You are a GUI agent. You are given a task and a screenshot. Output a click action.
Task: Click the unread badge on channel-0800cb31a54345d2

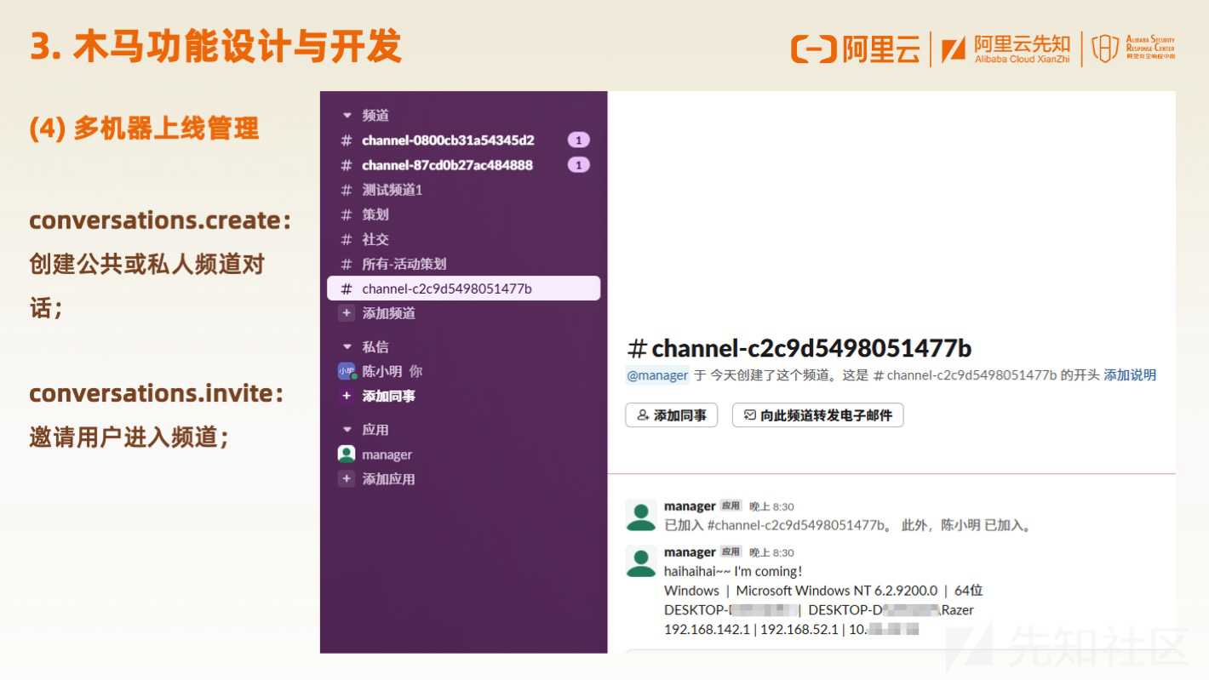click(578, 140)
